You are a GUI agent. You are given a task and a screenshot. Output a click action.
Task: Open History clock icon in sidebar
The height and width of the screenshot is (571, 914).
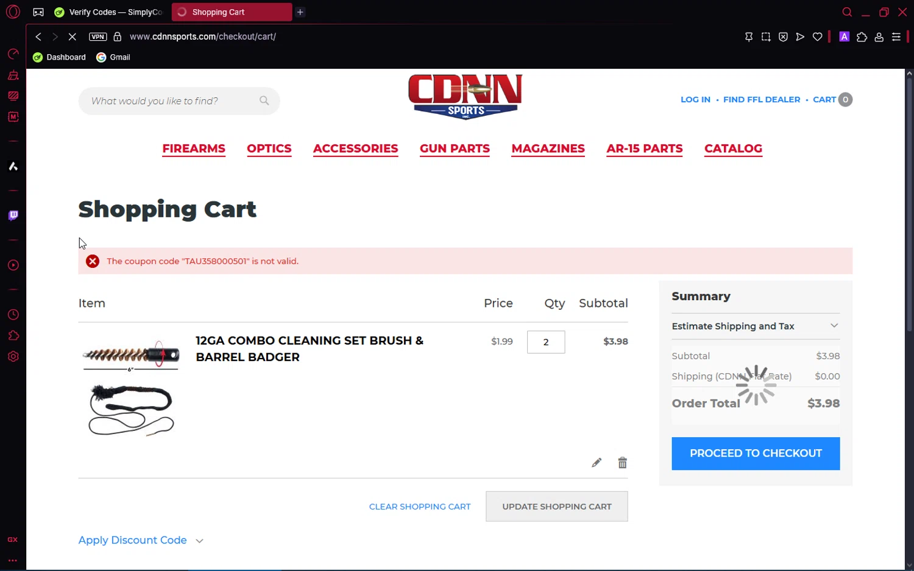coord(13,315)
